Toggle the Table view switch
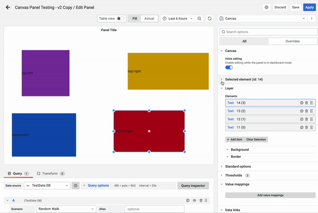This screenshot has height=213, width=318. pos(121,18)
